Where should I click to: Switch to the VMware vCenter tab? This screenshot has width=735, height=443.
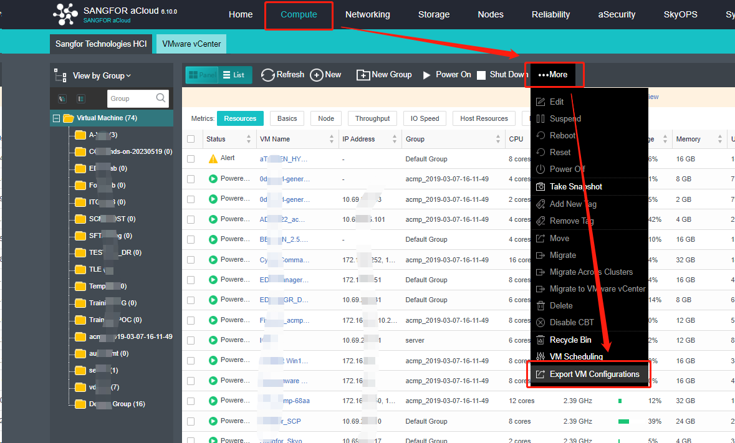[x=191, y=44]
